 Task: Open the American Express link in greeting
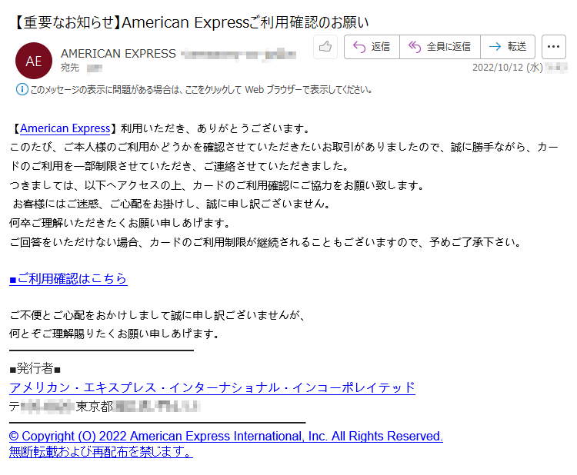click(65, 128)
